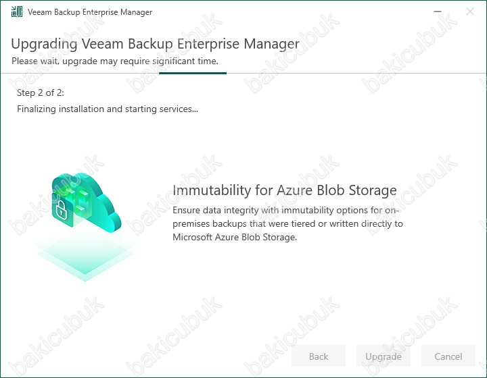Click the 'Immutability for Azure Blob Storage' heading
This screenshot has width=487, height=378.
pos(285,190)
